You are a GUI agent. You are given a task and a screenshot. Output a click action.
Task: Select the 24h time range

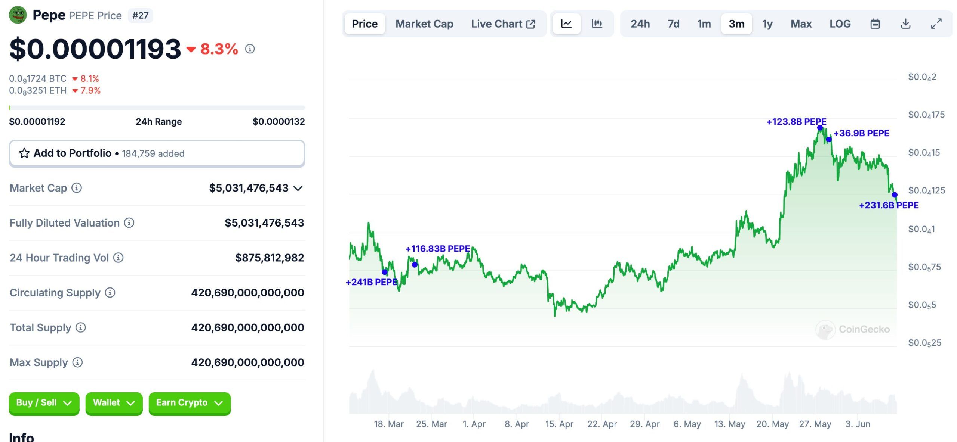(x=640, y=24)
